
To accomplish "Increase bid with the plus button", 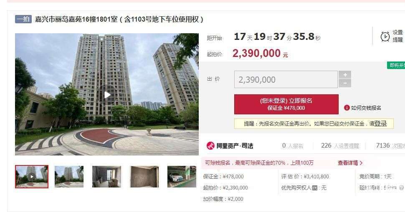I will pos(345,75).
